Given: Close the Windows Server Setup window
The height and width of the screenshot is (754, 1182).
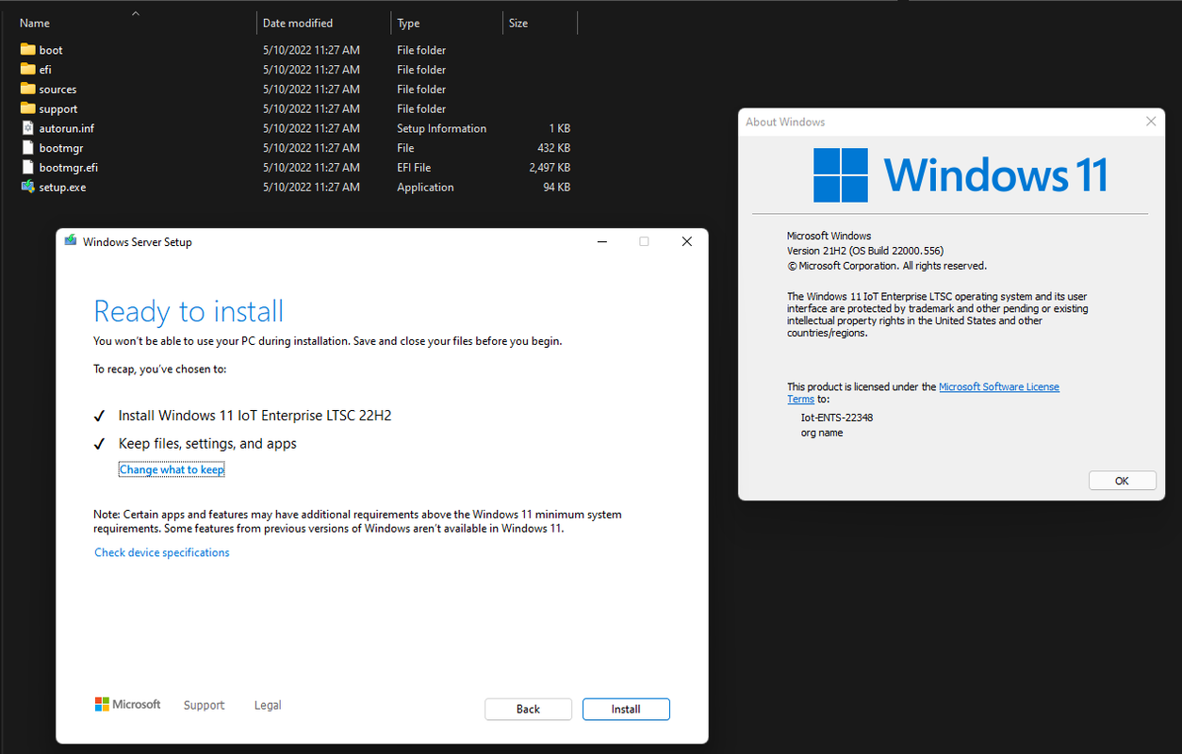Looking at the screenshot, I should (687, 241).
